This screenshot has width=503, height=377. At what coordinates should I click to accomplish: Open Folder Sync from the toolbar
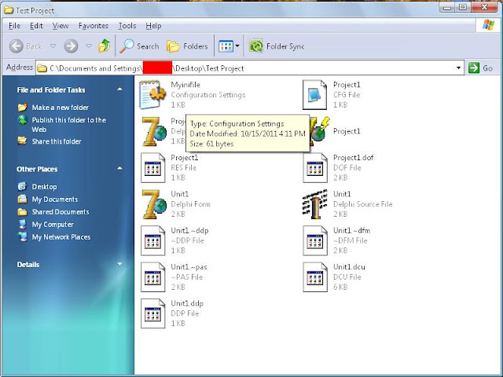(277, 46)
